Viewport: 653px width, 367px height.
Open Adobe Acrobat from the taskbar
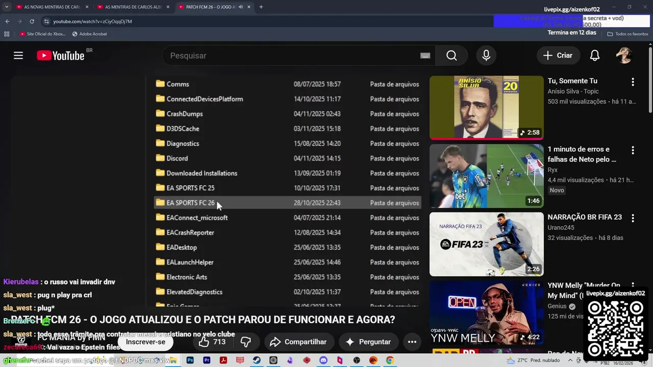tap(223, 360)
